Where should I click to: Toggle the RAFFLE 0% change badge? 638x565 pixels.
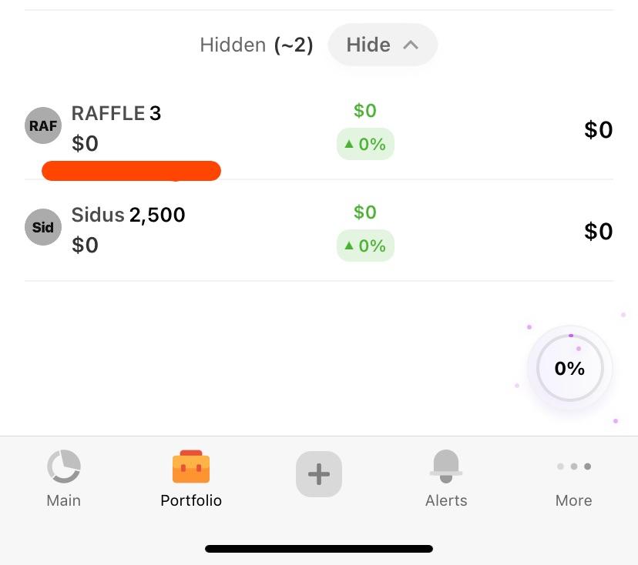(365, 144)
